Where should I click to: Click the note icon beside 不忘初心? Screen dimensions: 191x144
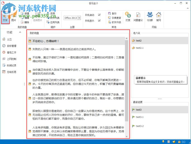(x=30, y=41)
